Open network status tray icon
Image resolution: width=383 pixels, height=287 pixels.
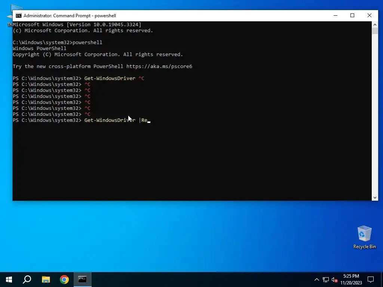coord(326,280)
